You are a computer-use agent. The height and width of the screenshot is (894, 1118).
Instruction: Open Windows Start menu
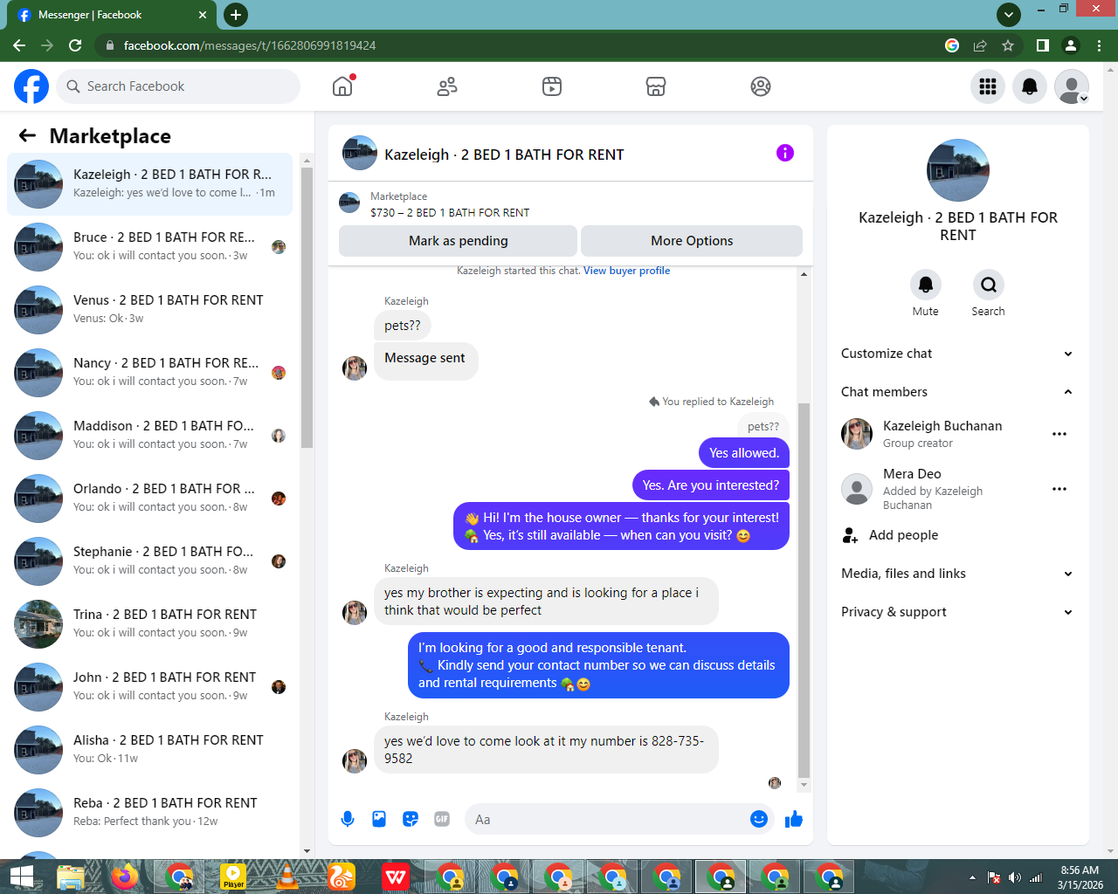coord(21,877)
